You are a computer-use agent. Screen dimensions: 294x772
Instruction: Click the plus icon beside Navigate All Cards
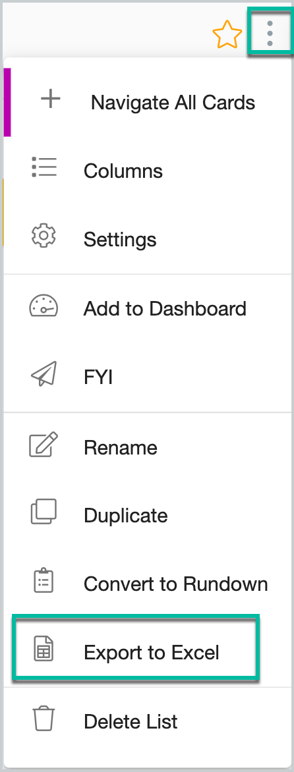tap(50, 99)
